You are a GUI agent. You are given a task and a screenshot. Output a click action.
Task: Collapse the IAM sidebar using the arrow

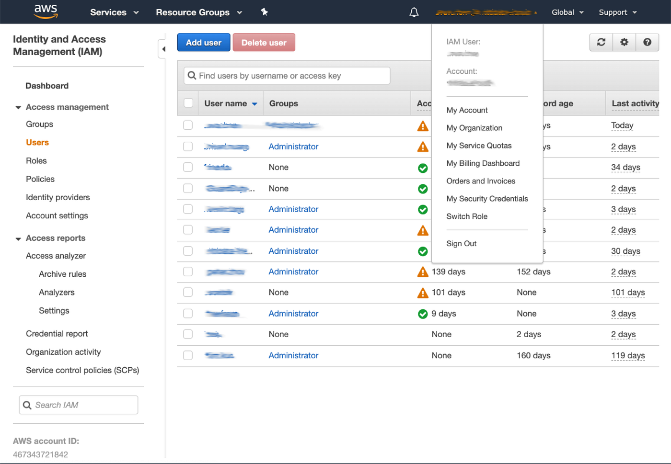tap(163, 49)
